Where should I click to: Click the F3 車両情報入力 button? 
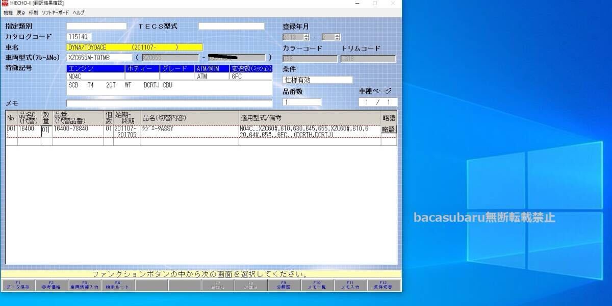(x=85, y=285)
